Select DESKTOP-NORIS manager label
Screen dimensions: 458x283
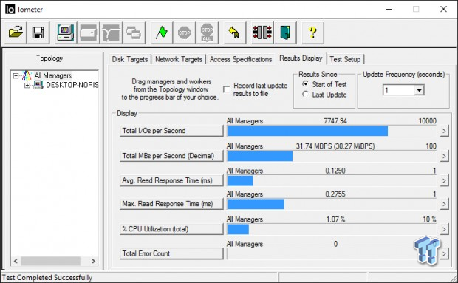[72, 85]
